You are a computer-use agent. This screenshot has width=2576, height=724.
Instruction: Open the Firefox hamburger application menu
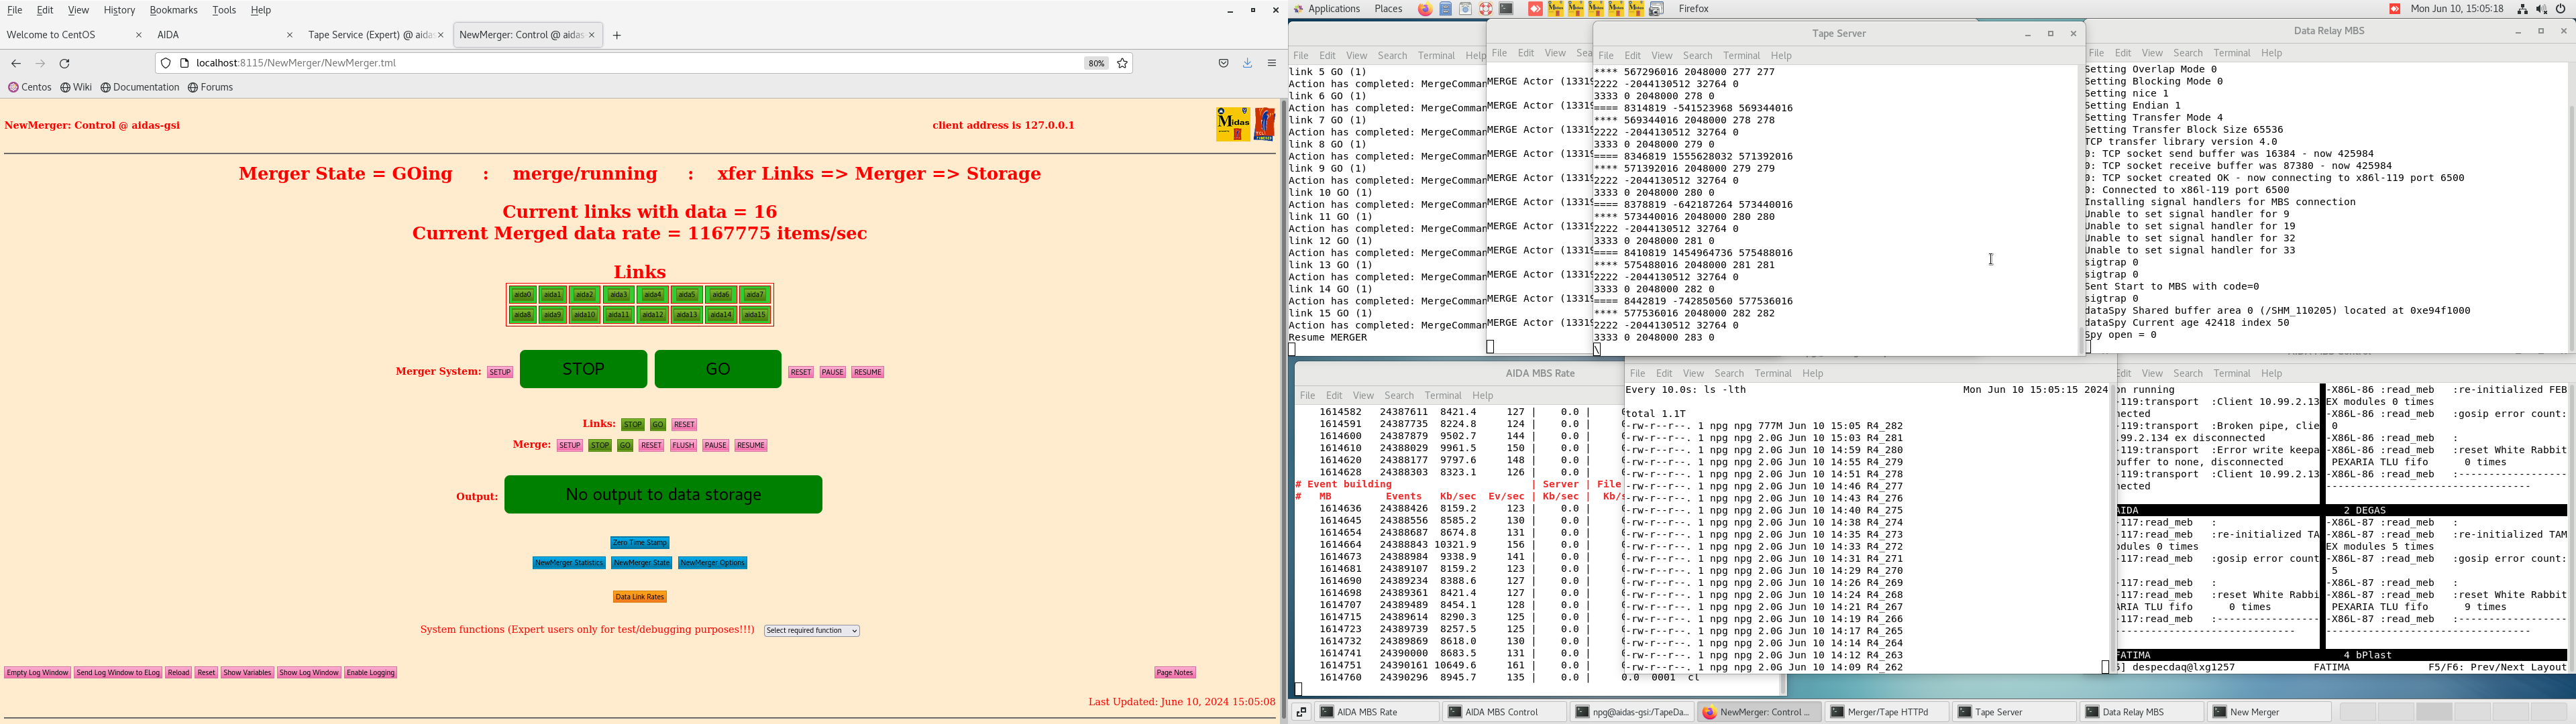click(1272, 63)
